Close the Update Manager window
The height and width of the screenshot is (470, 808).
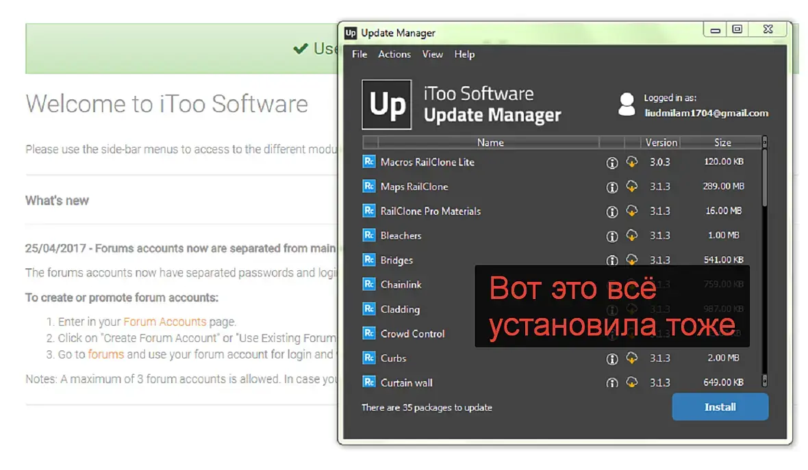point(768,29)
